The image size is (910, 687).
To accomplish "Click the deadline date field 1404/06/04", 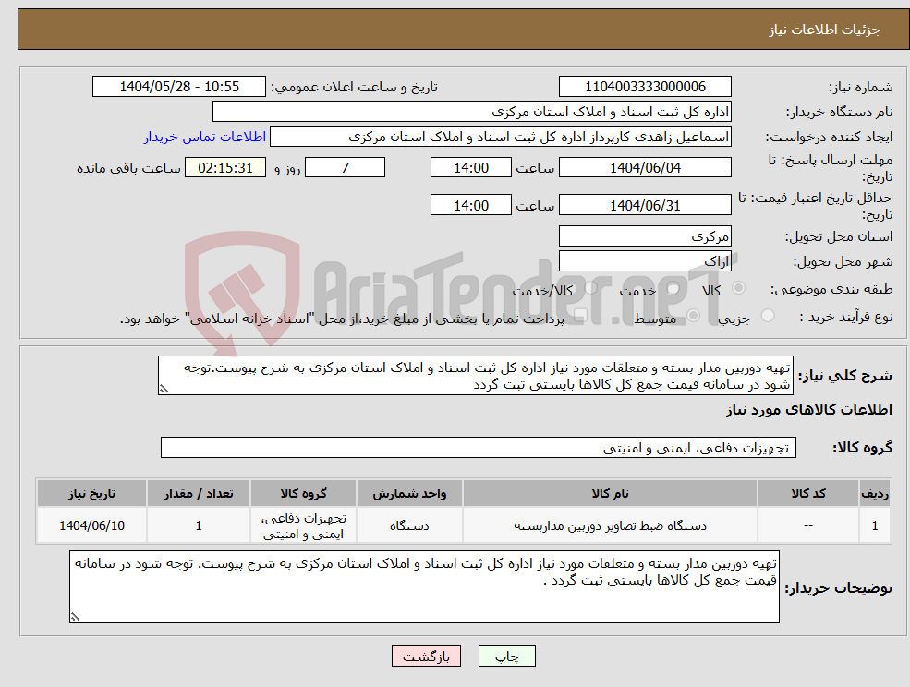I will 644,167.
